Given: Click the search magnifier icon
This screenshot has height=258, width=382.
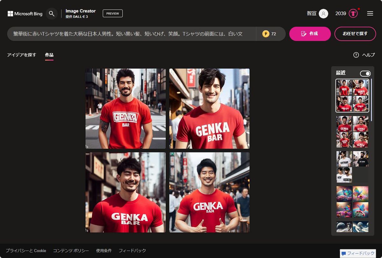Looking at the screenshot, I should point(52,14).
